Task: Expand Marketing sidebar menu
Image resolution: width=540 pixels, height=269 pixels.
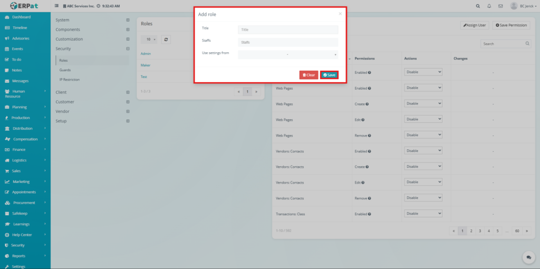Action: (x=25, y=181)
